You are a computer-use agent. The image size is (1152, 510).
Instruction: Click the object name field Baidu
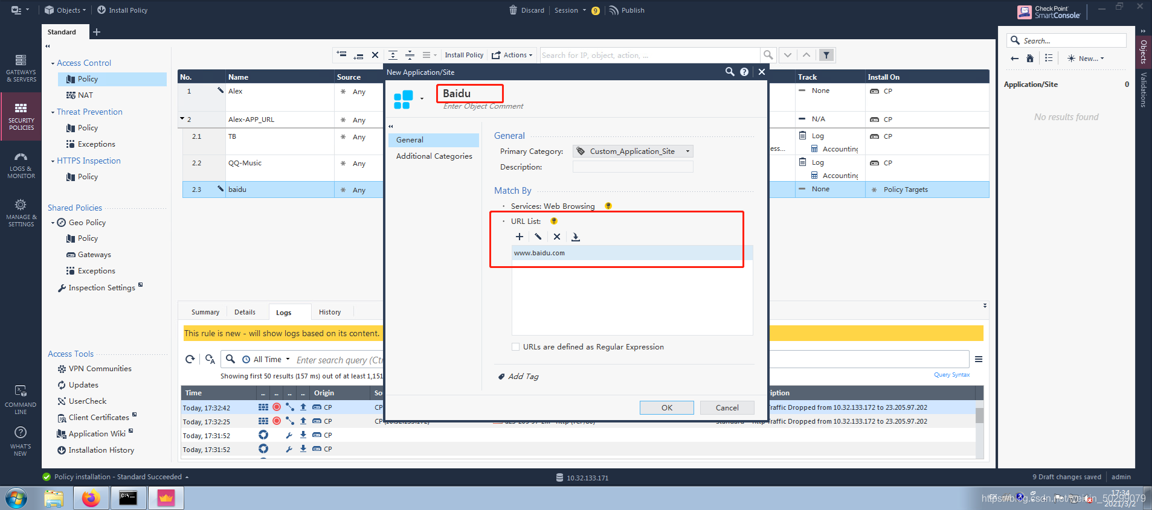tap(469, 94)
